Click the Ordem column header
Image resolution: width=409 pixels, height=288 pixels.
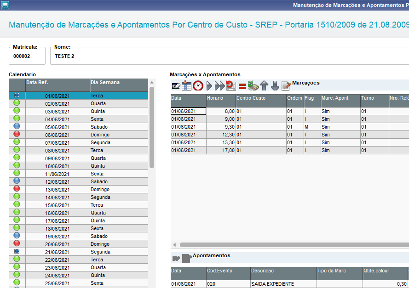[x=295, y=101]
